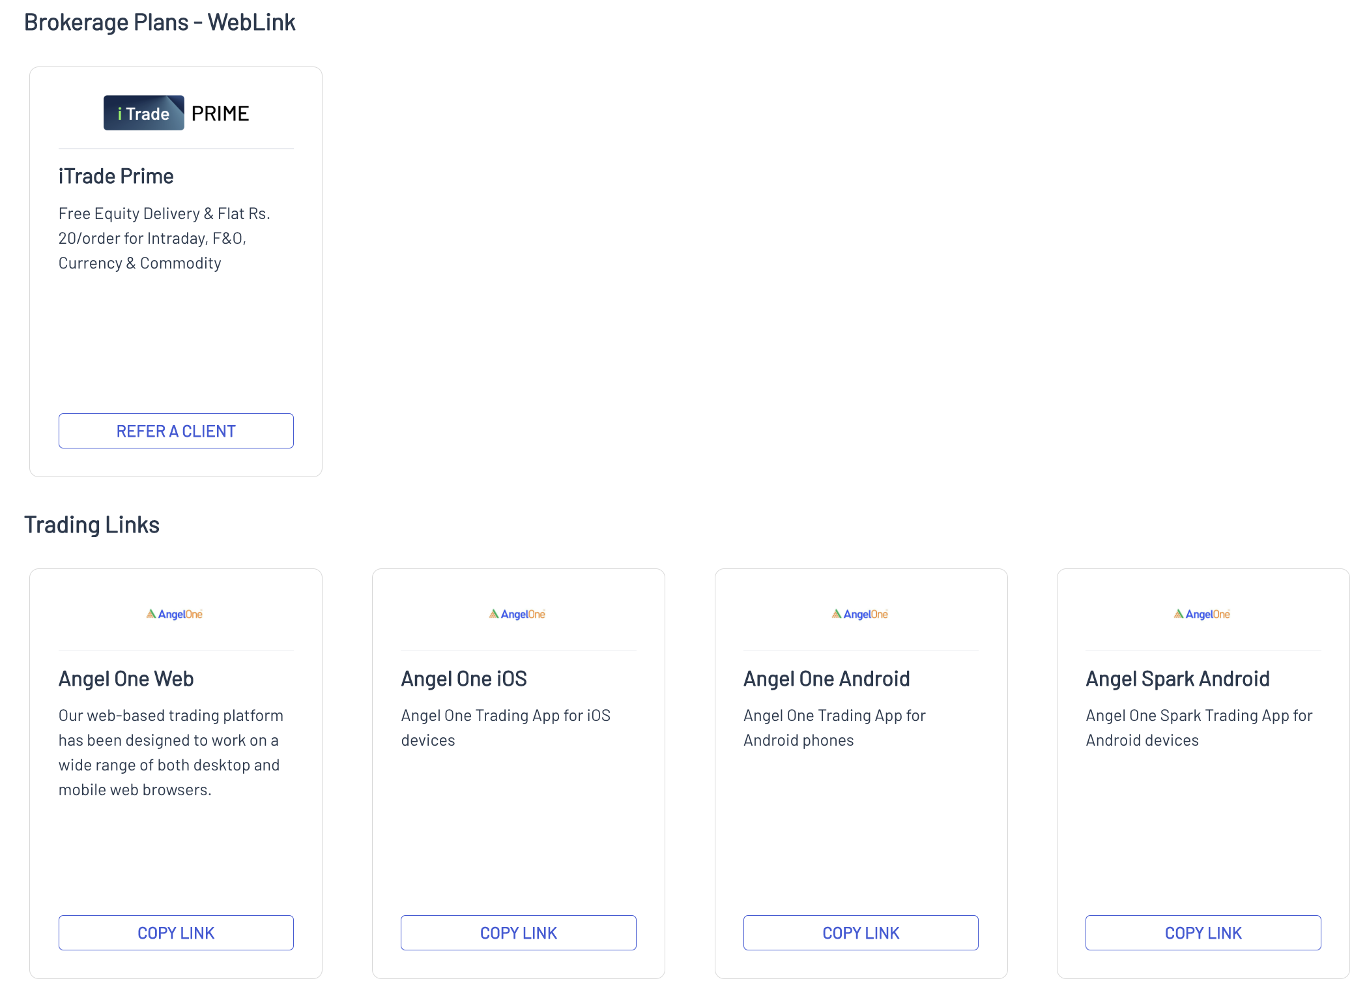This screenshot has height=996, width=1367.
Task: Click the AngelOne logo on Angel One Web card
Action: (x=175, y=614)
